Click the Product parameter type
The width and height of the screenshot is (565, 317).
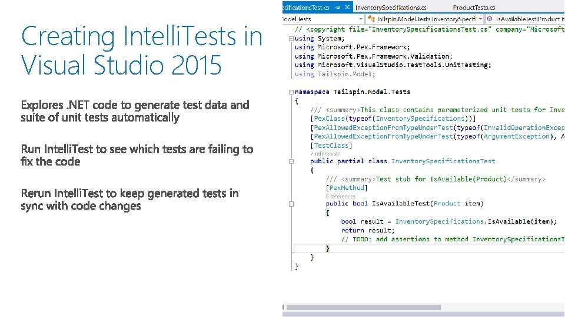[447, 204]
